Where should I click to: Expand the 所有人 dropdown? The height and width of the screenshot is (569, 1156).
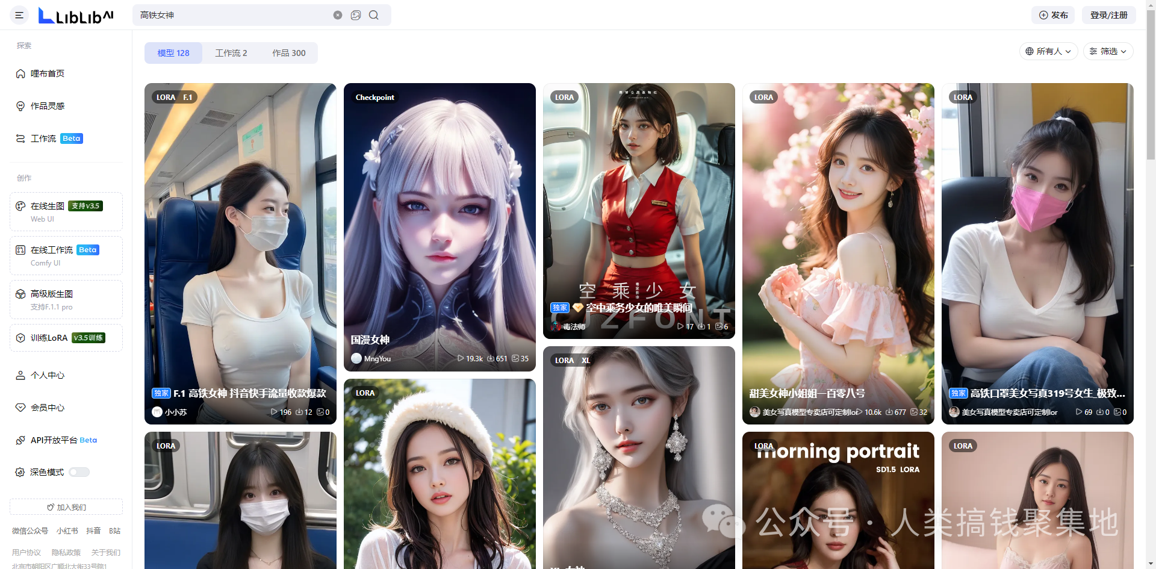tap(1048, 51)
